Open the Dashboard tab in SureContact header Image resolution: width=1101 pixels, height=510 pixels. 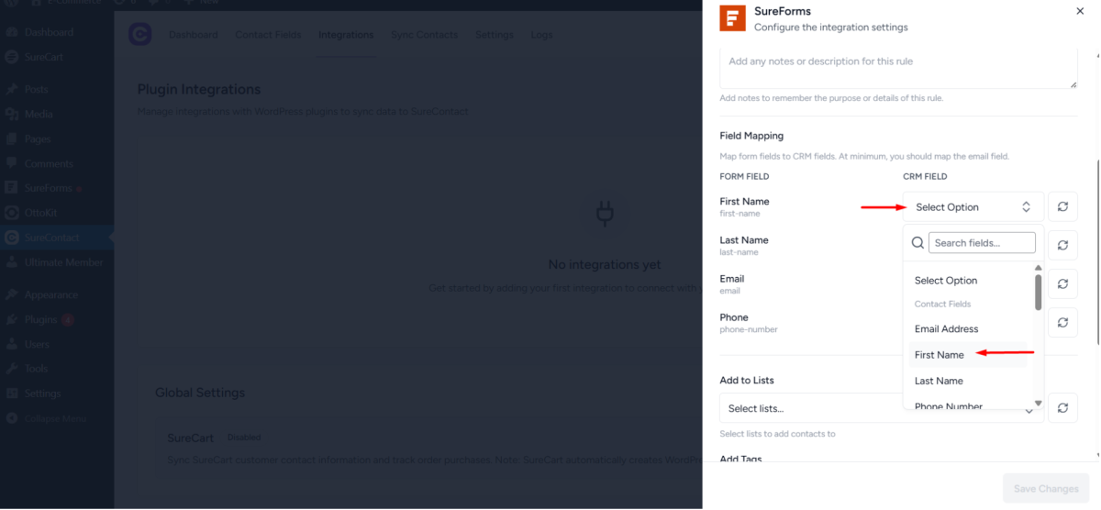(x=194, y=35)
